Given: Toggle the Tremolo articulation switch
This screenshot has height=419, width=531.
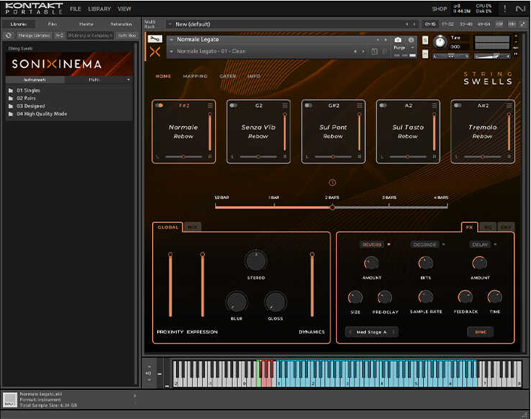Looking at the screenshot, I should click(x=458, y=106).
